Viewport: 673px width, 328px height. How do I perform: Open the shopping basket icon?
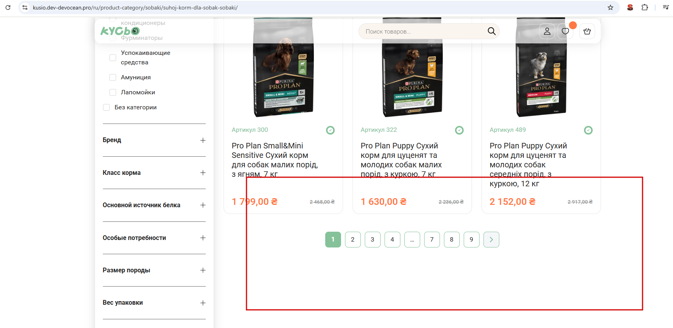tap(587, 31)
